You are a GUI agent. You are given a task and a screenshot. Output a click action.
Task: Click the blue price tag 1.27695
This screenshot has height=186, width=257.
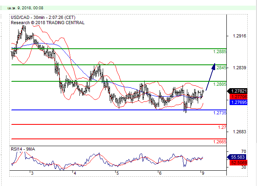[x=238, y=102]
